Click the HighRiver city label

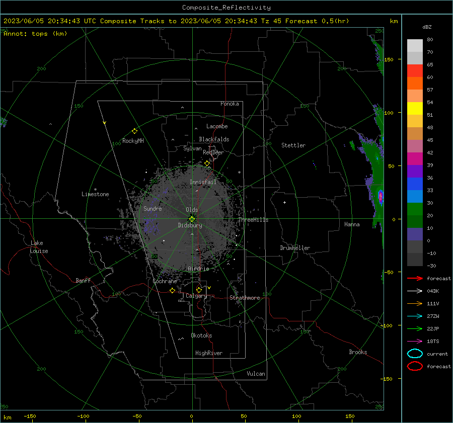click(209, 353)
